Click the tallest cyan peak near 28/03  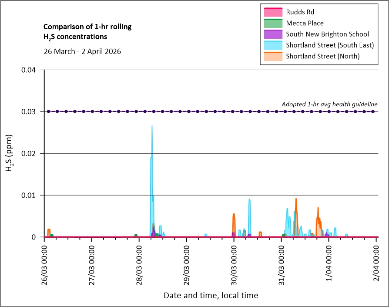pos(152,126)
